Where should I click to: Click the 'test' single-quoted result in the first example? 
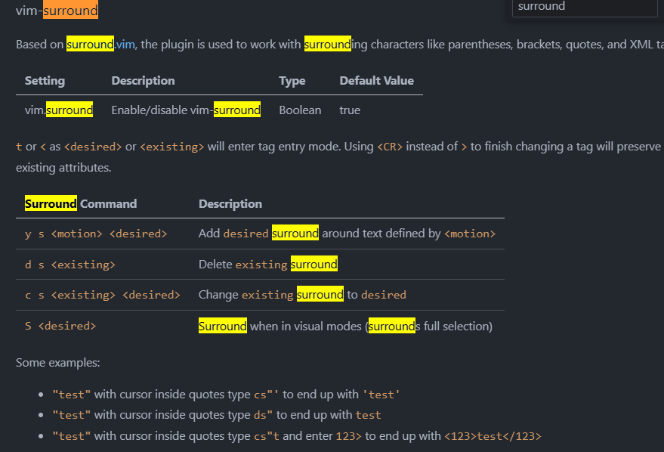click(x=381, y=395)
